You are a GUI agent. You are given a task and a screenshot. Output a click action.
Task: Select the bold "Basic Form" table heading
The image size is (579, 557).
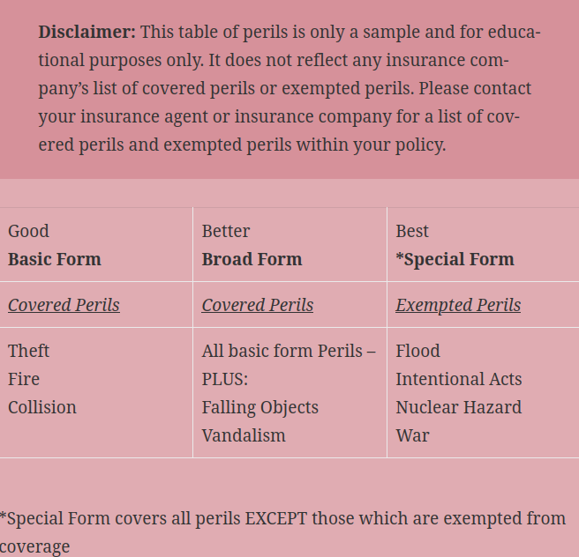[x=55, y=259]
